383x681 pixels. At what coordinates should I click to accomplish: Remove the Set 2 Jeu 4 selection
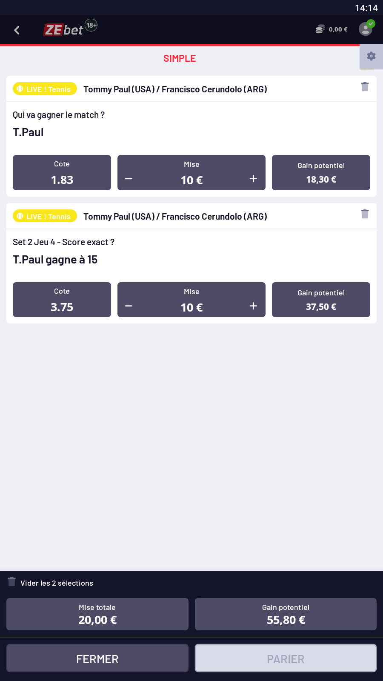pos(365,214)
